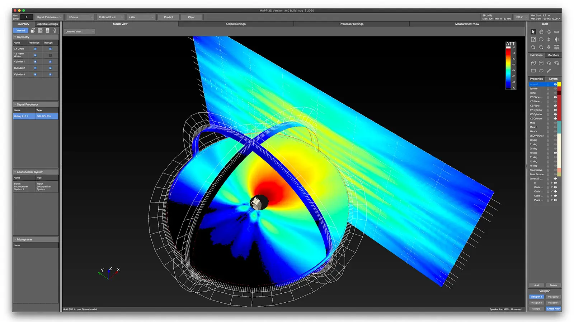Screen dimensions: 574x322
Task: Click the Predict button
Action: click(x=168, y=17)
